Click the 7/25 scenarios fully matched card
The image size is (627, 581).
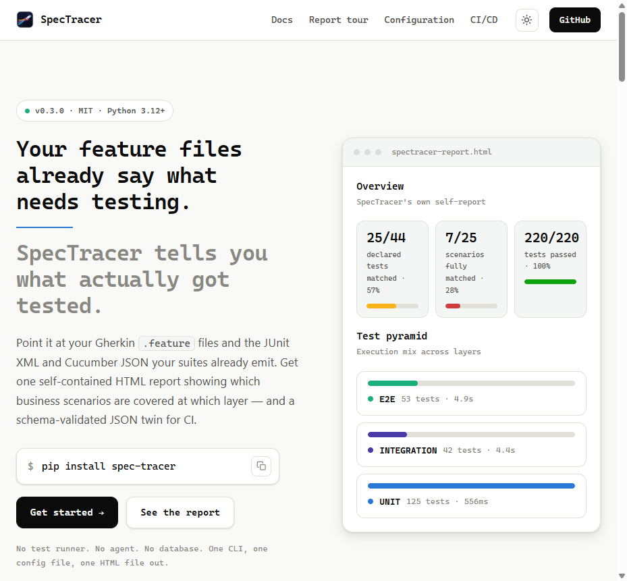tap(472, 269)
